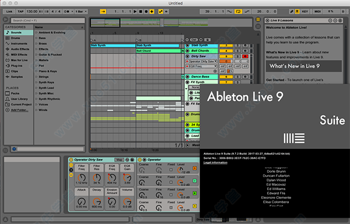Open the metronome settings dropdown arrow
Viewport: 350px width, 224px height.
72,12
